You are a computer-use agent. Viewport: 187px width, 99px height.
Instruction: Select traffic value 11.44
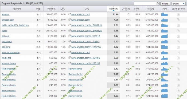click(116, 14)
